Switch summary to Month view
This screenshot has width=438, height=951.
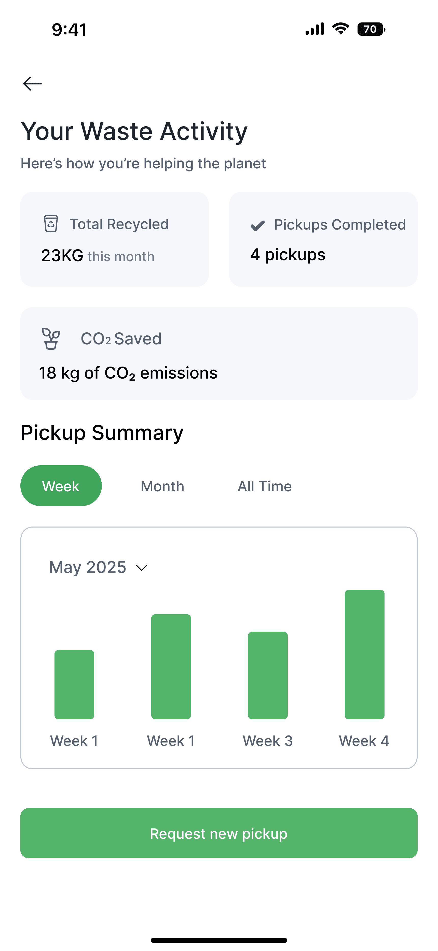[x=162, y=486]
